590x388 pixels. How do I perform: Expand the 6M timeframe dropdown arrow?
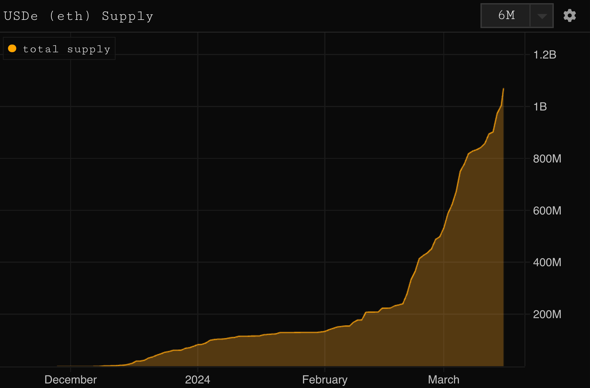pos(542,16)
